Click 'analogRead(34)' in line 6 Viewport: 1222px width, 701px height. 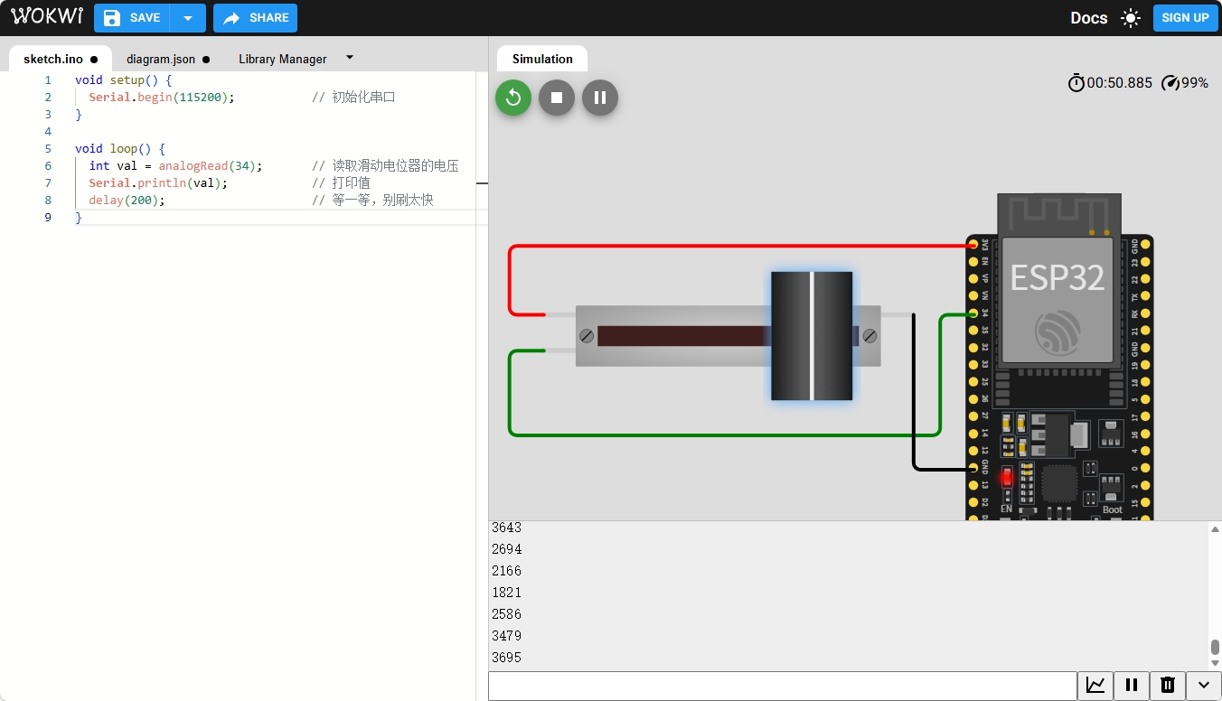207,166
